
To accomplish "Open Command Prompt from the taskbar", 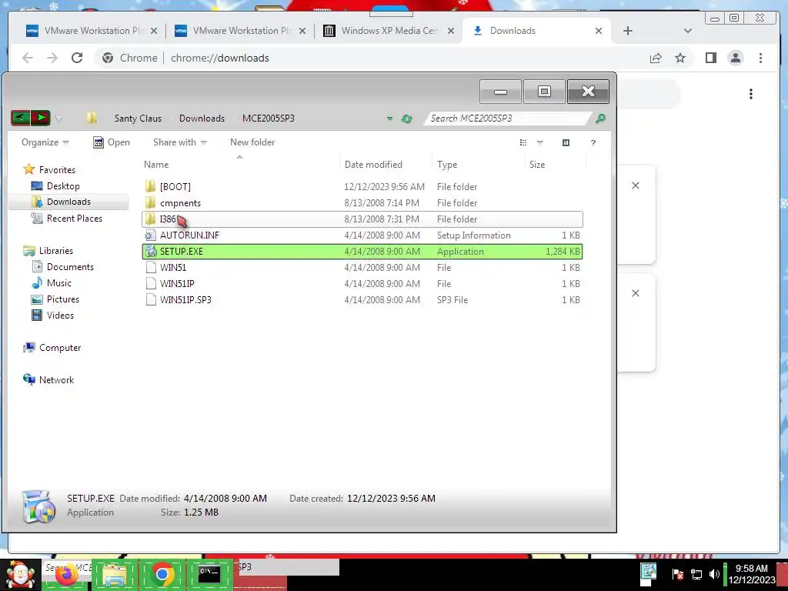I will click(209, 574).
